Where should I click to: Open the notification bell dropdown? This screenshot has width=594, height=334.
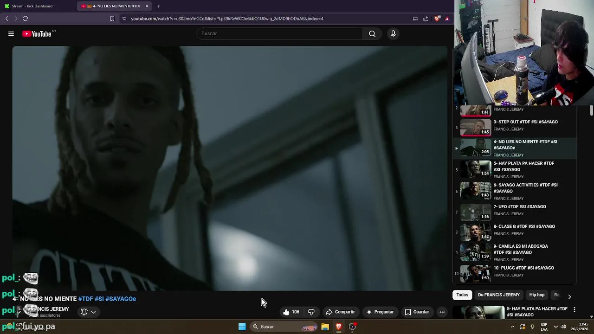click(x=88, y=312)
